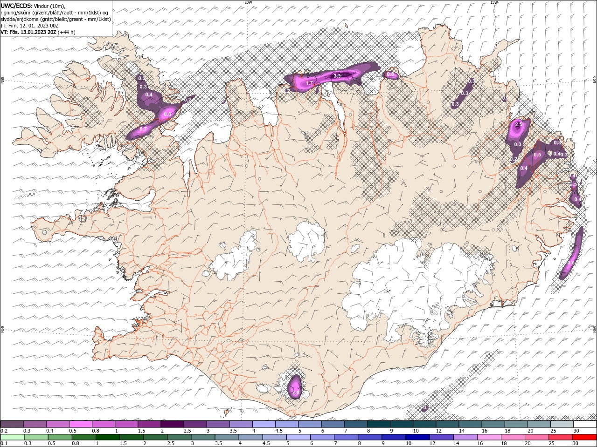Viewport: 597px width, 447px height.
Task: Click the (+44 h) forecast offset text
Action: [67, 32]
